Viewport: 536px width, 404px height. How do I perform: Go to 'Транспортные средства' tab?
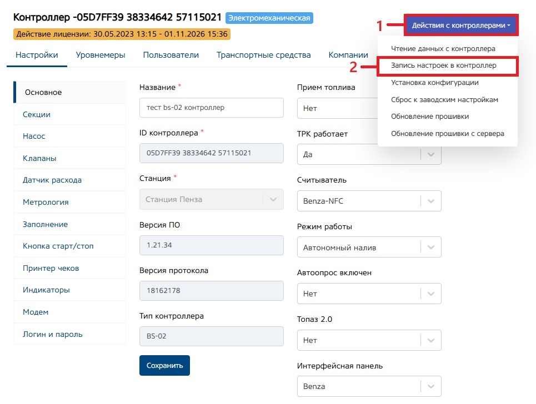(263, 55)
